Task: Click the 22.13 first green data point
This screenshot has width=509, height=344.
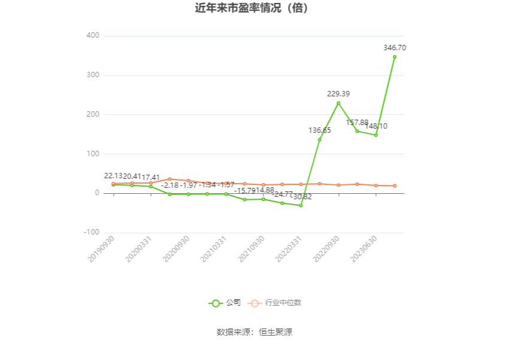Action: [113, 185]
